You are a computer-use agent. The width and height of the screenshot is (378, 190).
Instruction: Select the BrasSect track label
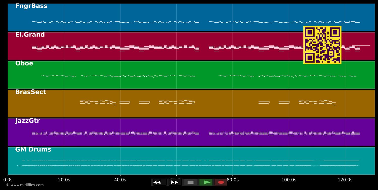(30, 92)
